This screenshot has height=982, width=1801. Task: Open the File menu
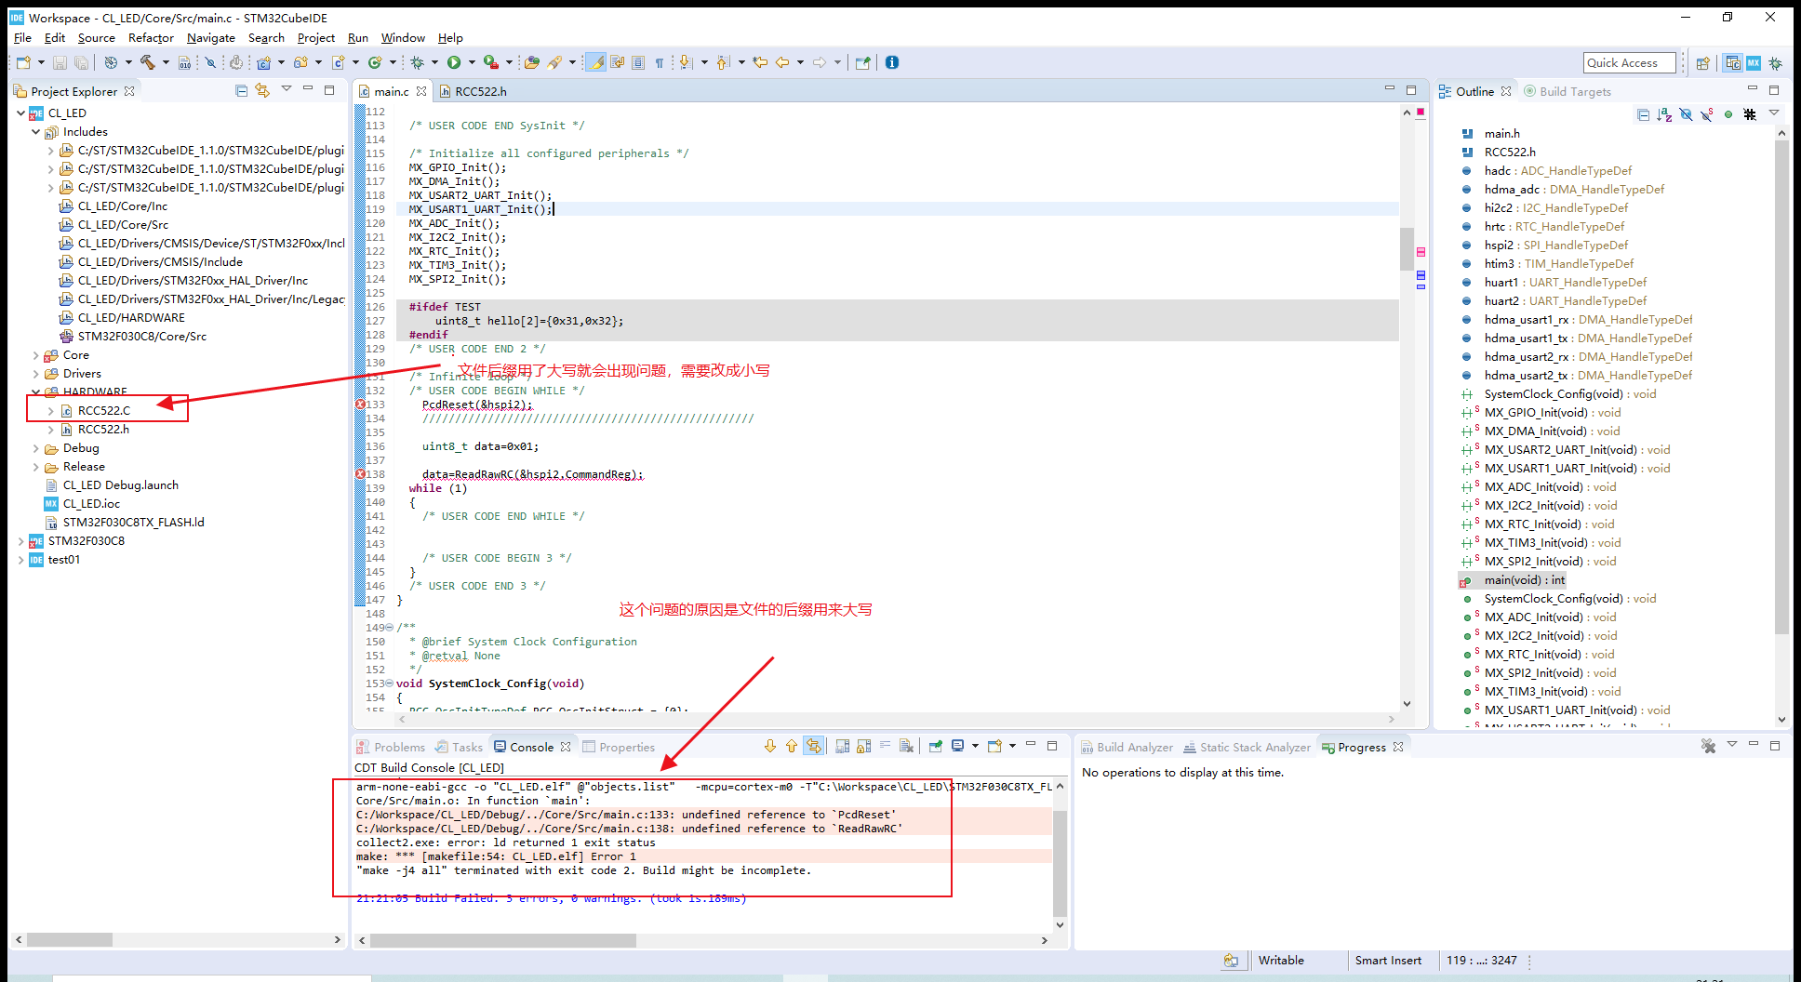tap(22, 38)
